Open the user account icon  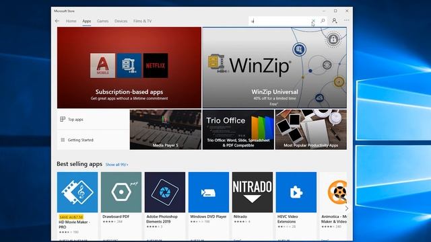click(x=334, y=21)
